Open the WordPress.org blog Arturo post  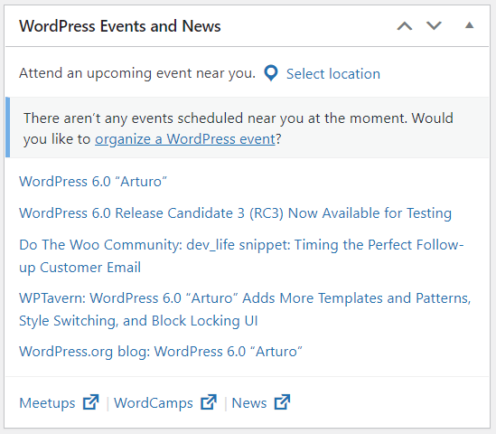click(x=161, y=352)
